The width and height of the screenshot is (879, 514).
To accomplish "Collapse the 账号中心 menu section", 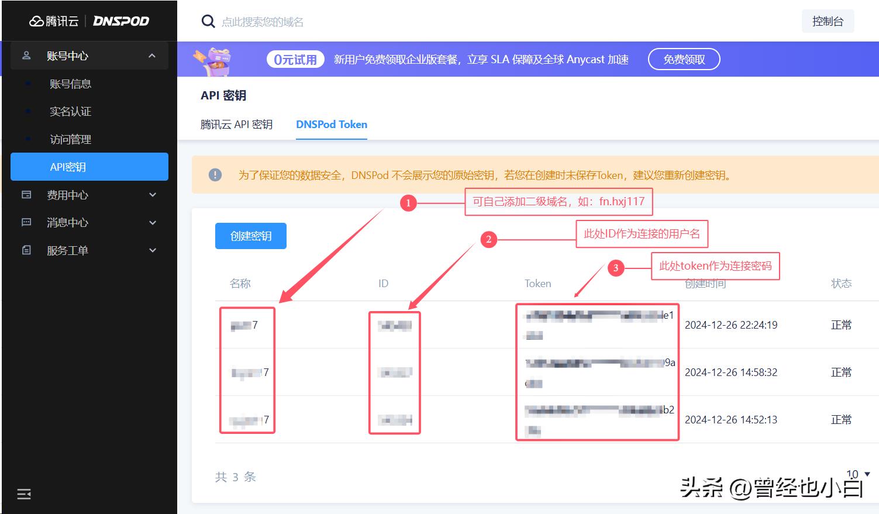I will click(x=152, y=56).
